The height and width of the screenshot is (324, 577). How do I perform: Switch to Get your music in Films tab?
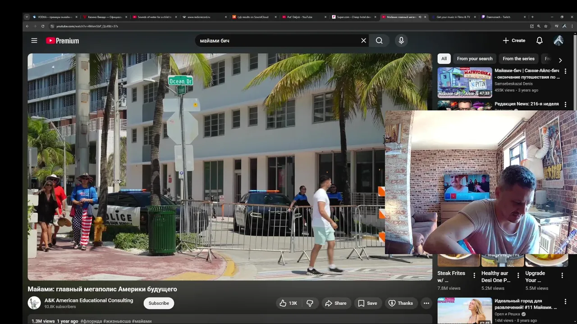pos(453,17)
